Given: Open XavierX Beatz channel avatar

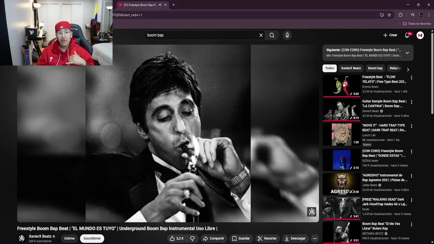Looking at the screenshot, I should tap(22, 239).
